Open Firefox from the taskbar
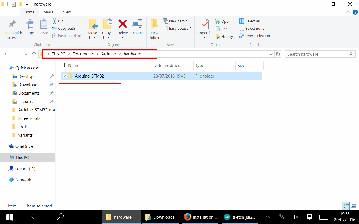This screenshot has height=224, width=359. pyautogui.click(x=187, y=217)
